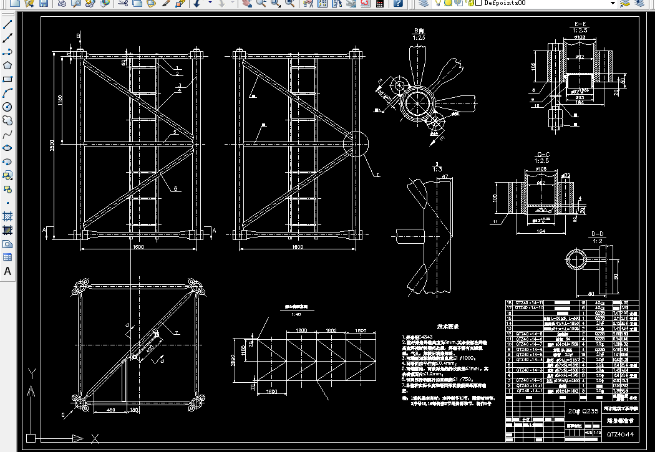This screenshot has height=452, width=655.
Task: Open Layer Properties Manager
Action: tap(424, 3)
